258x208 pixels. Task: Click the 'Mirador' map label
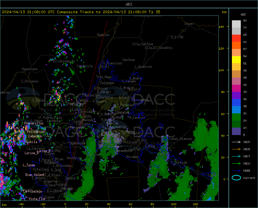pyautogui.click(x=132, y=157)
